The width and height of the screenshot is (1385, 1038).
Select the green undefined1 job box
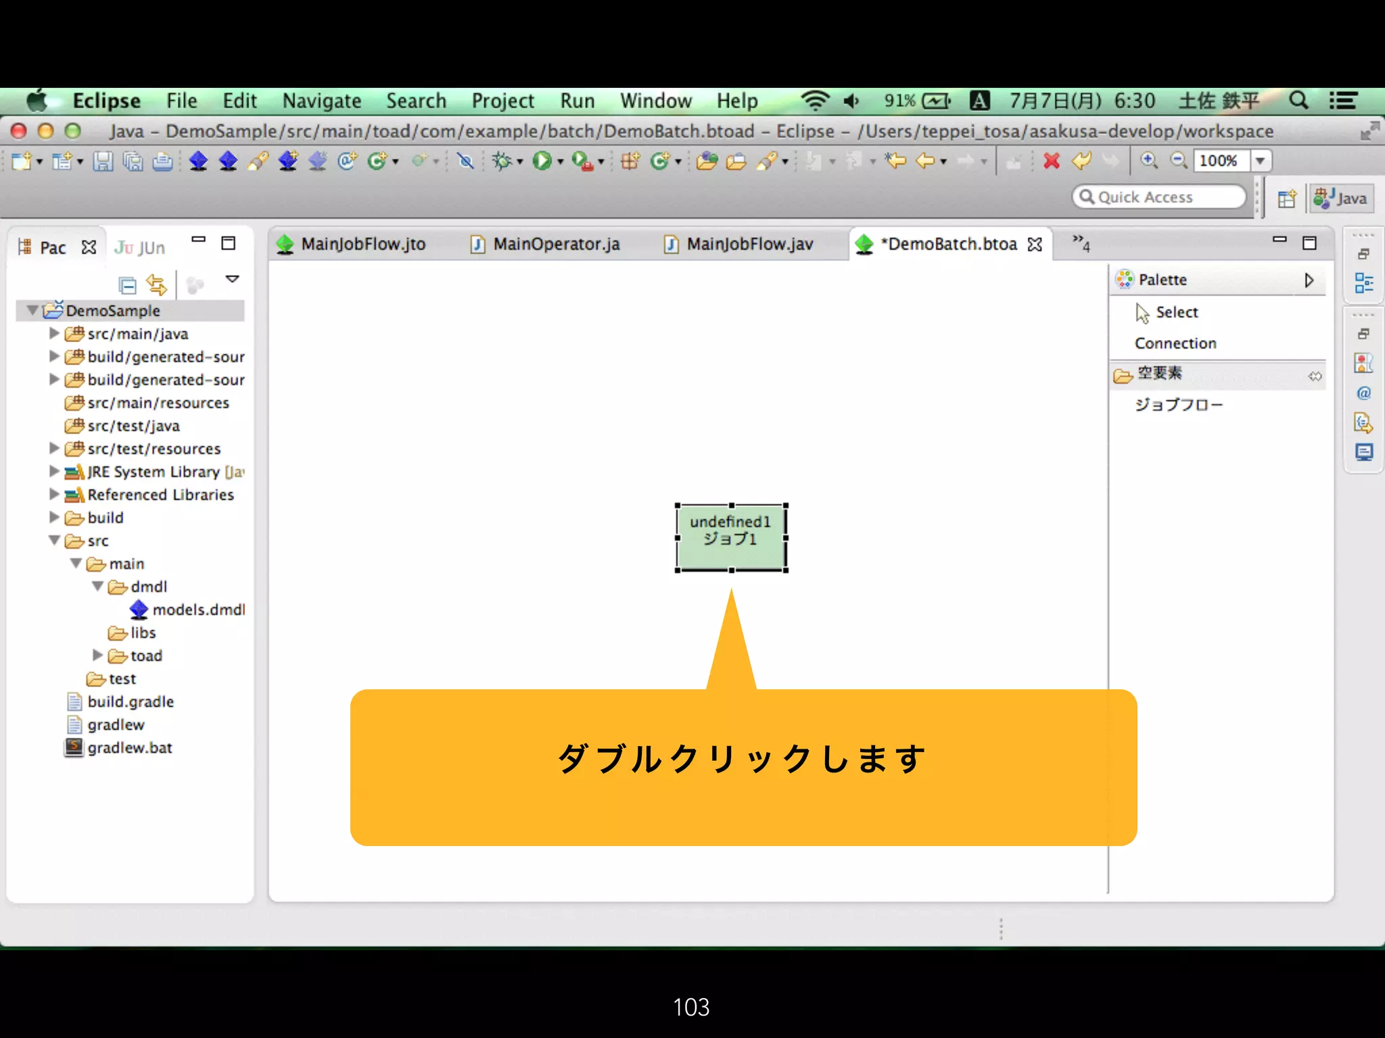[x=731, y=538]
